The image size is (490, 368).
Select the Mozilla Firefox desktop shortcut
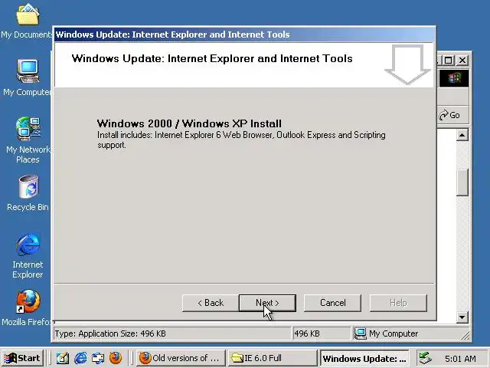click(28, 308)
